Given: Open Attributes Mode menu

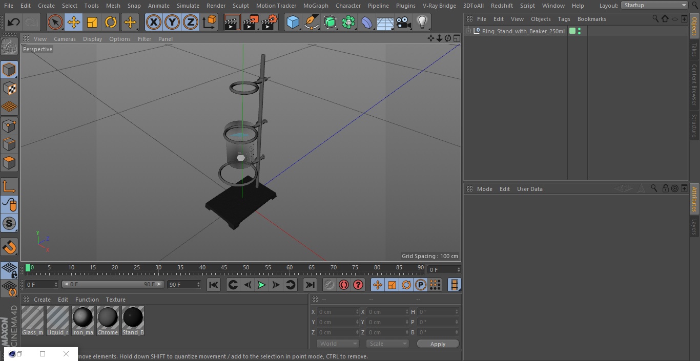Looking at the screenshot, I should [485, 189].
